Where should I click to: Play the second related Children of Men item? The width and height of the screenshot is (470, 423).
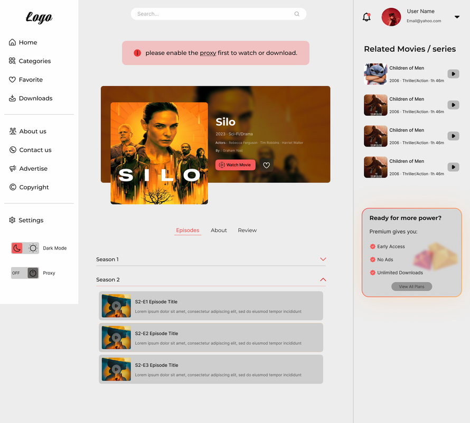coord(453,105)
